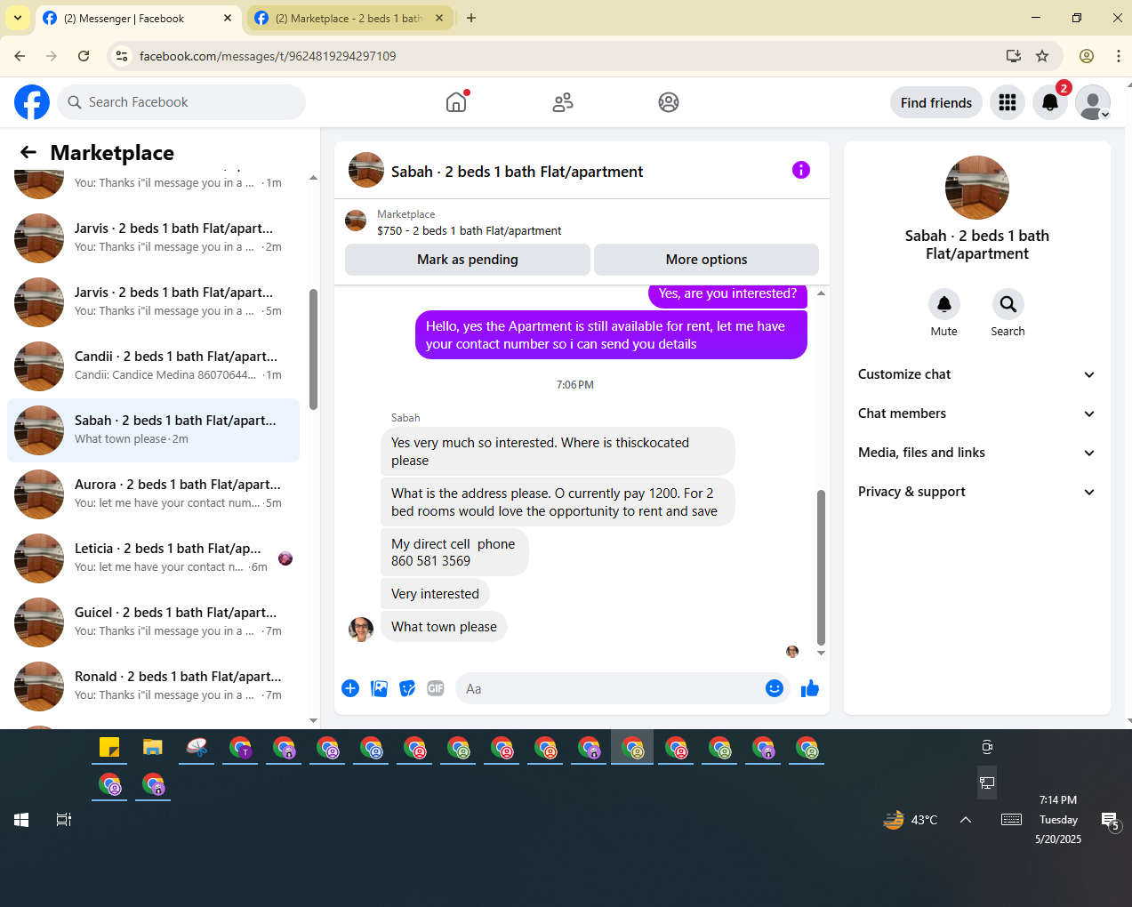Open the Groups icon in top navigation

coord(669,102)
